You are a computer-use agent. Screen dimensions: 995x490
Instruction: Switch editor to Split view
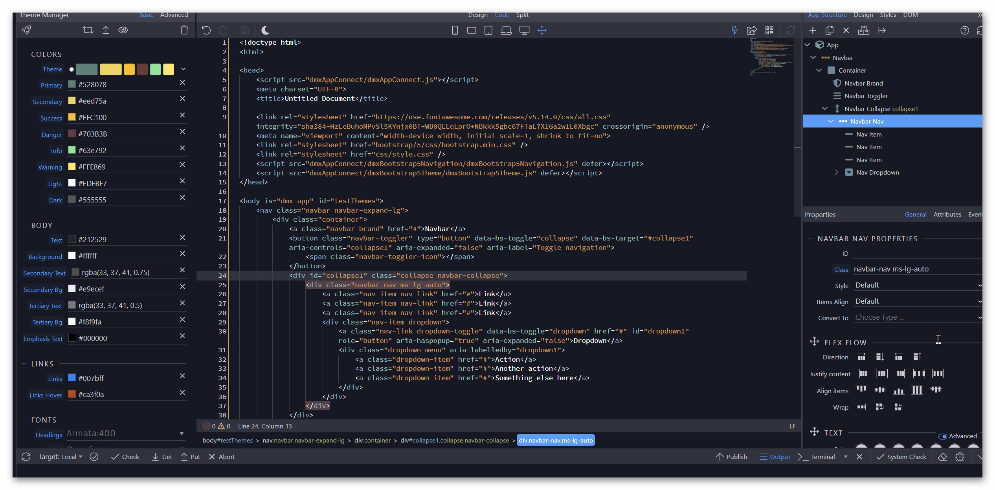522,15
